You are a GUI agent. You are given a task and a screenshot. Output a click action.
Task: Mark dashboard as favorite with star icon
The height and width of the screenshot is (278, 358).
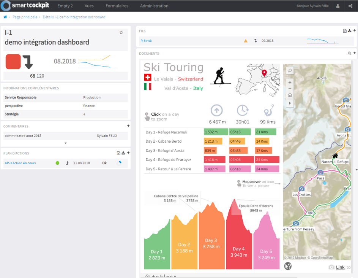(x=121, y=33)
